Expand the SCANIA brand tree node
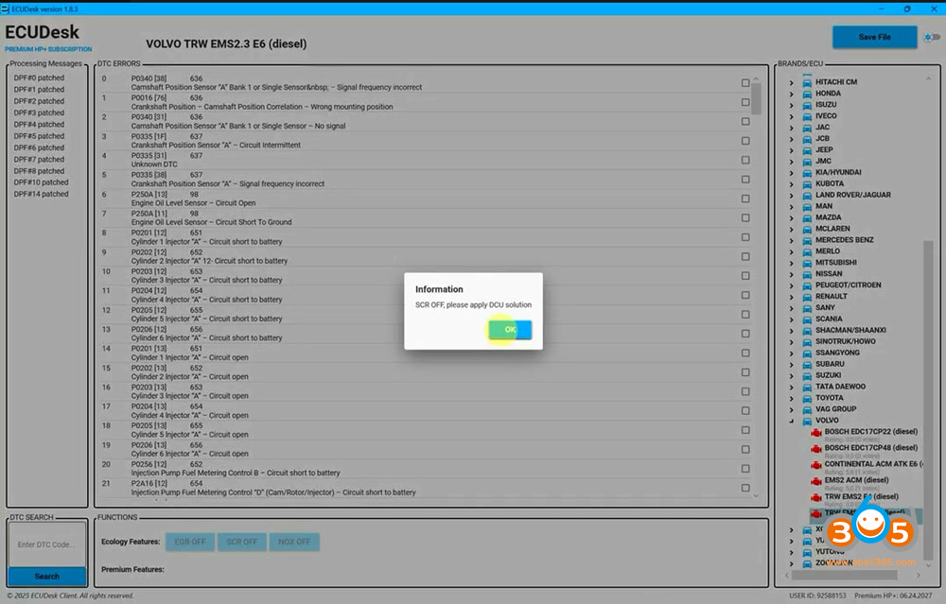The height and width of the screenshot is (604, 946). click(792, 319)
